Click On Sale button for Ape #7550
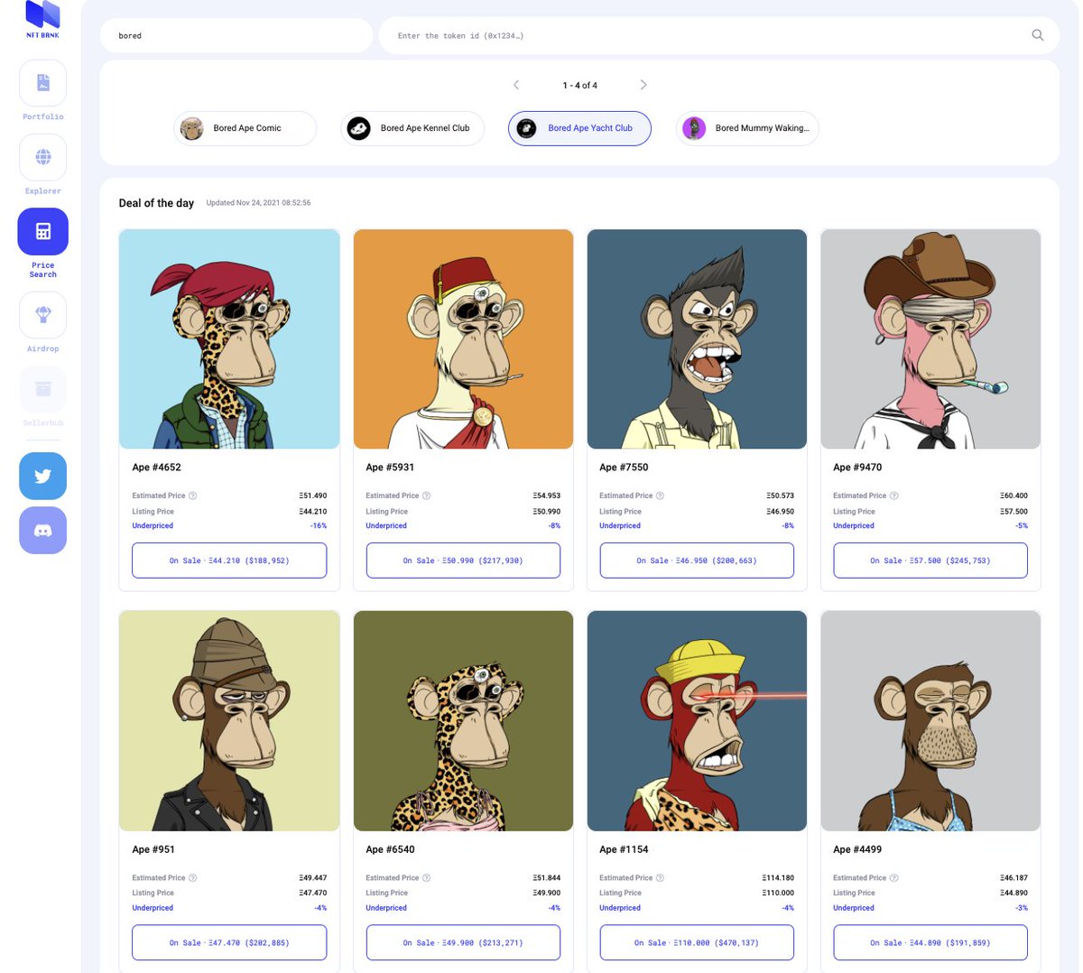The height and width of the screenshot is (973, 1083). pos(697,561)
